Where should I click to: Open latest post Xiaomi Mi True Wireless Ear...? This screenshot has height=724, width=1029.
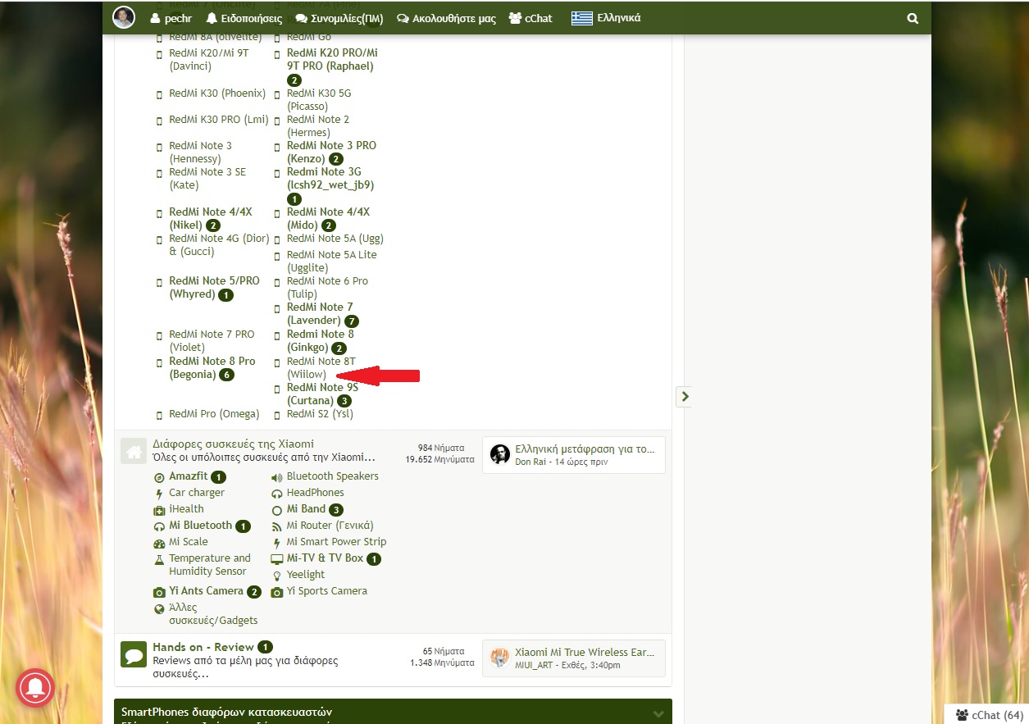pyautogui.click(x=585, y=652)
